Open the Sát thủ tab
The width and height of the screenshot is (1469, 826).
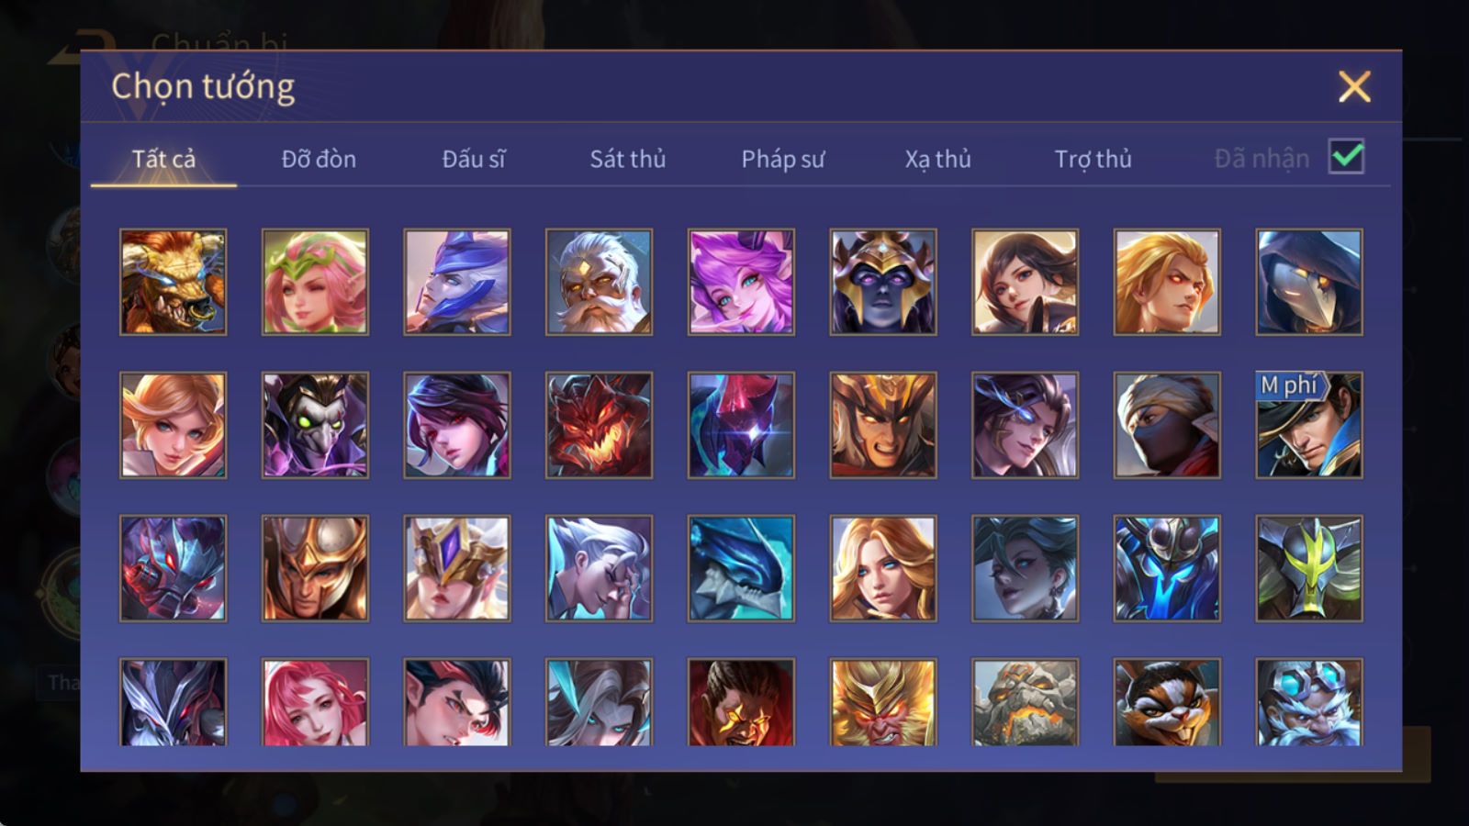(628, 159)
